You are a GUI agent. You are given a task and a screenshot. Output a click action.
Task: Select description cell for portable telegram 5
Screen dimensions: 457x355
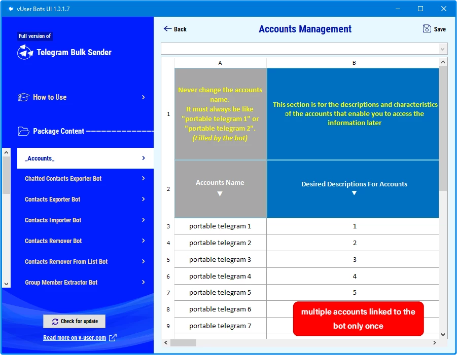pos(353,292)
